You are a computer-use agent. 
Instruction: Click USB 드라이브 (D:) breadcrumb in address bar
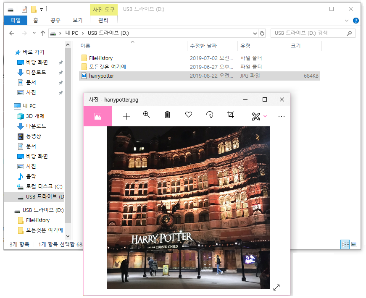108,33
